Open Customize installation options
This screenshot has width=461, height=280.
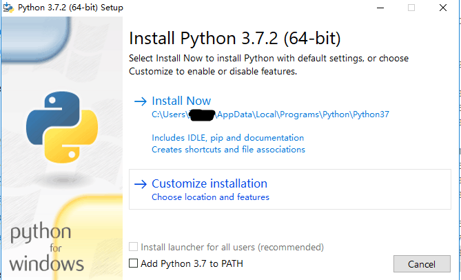coord(209,183)
